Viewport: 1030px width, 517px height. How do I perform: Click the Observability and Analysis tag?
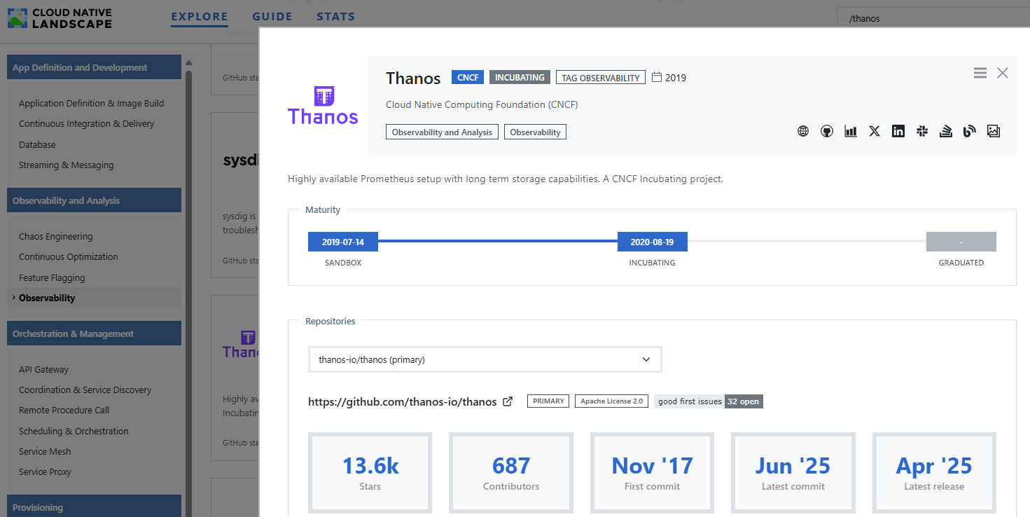(442, 132)
